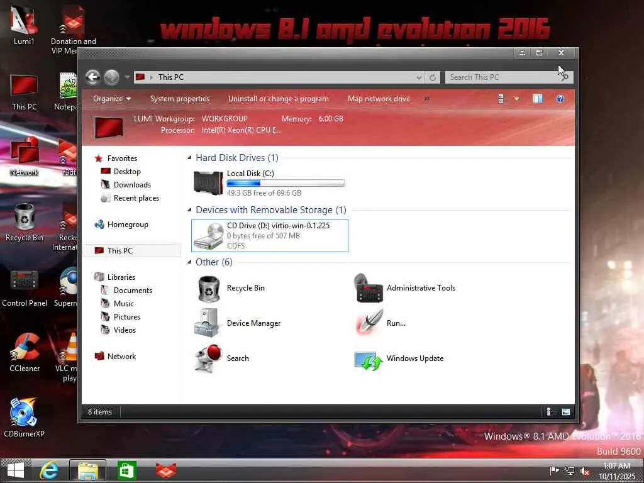The image size is (644, 483).
Task: Open the red fox taskbar icon
Action: pyautogui.click(x=166, y=470)
